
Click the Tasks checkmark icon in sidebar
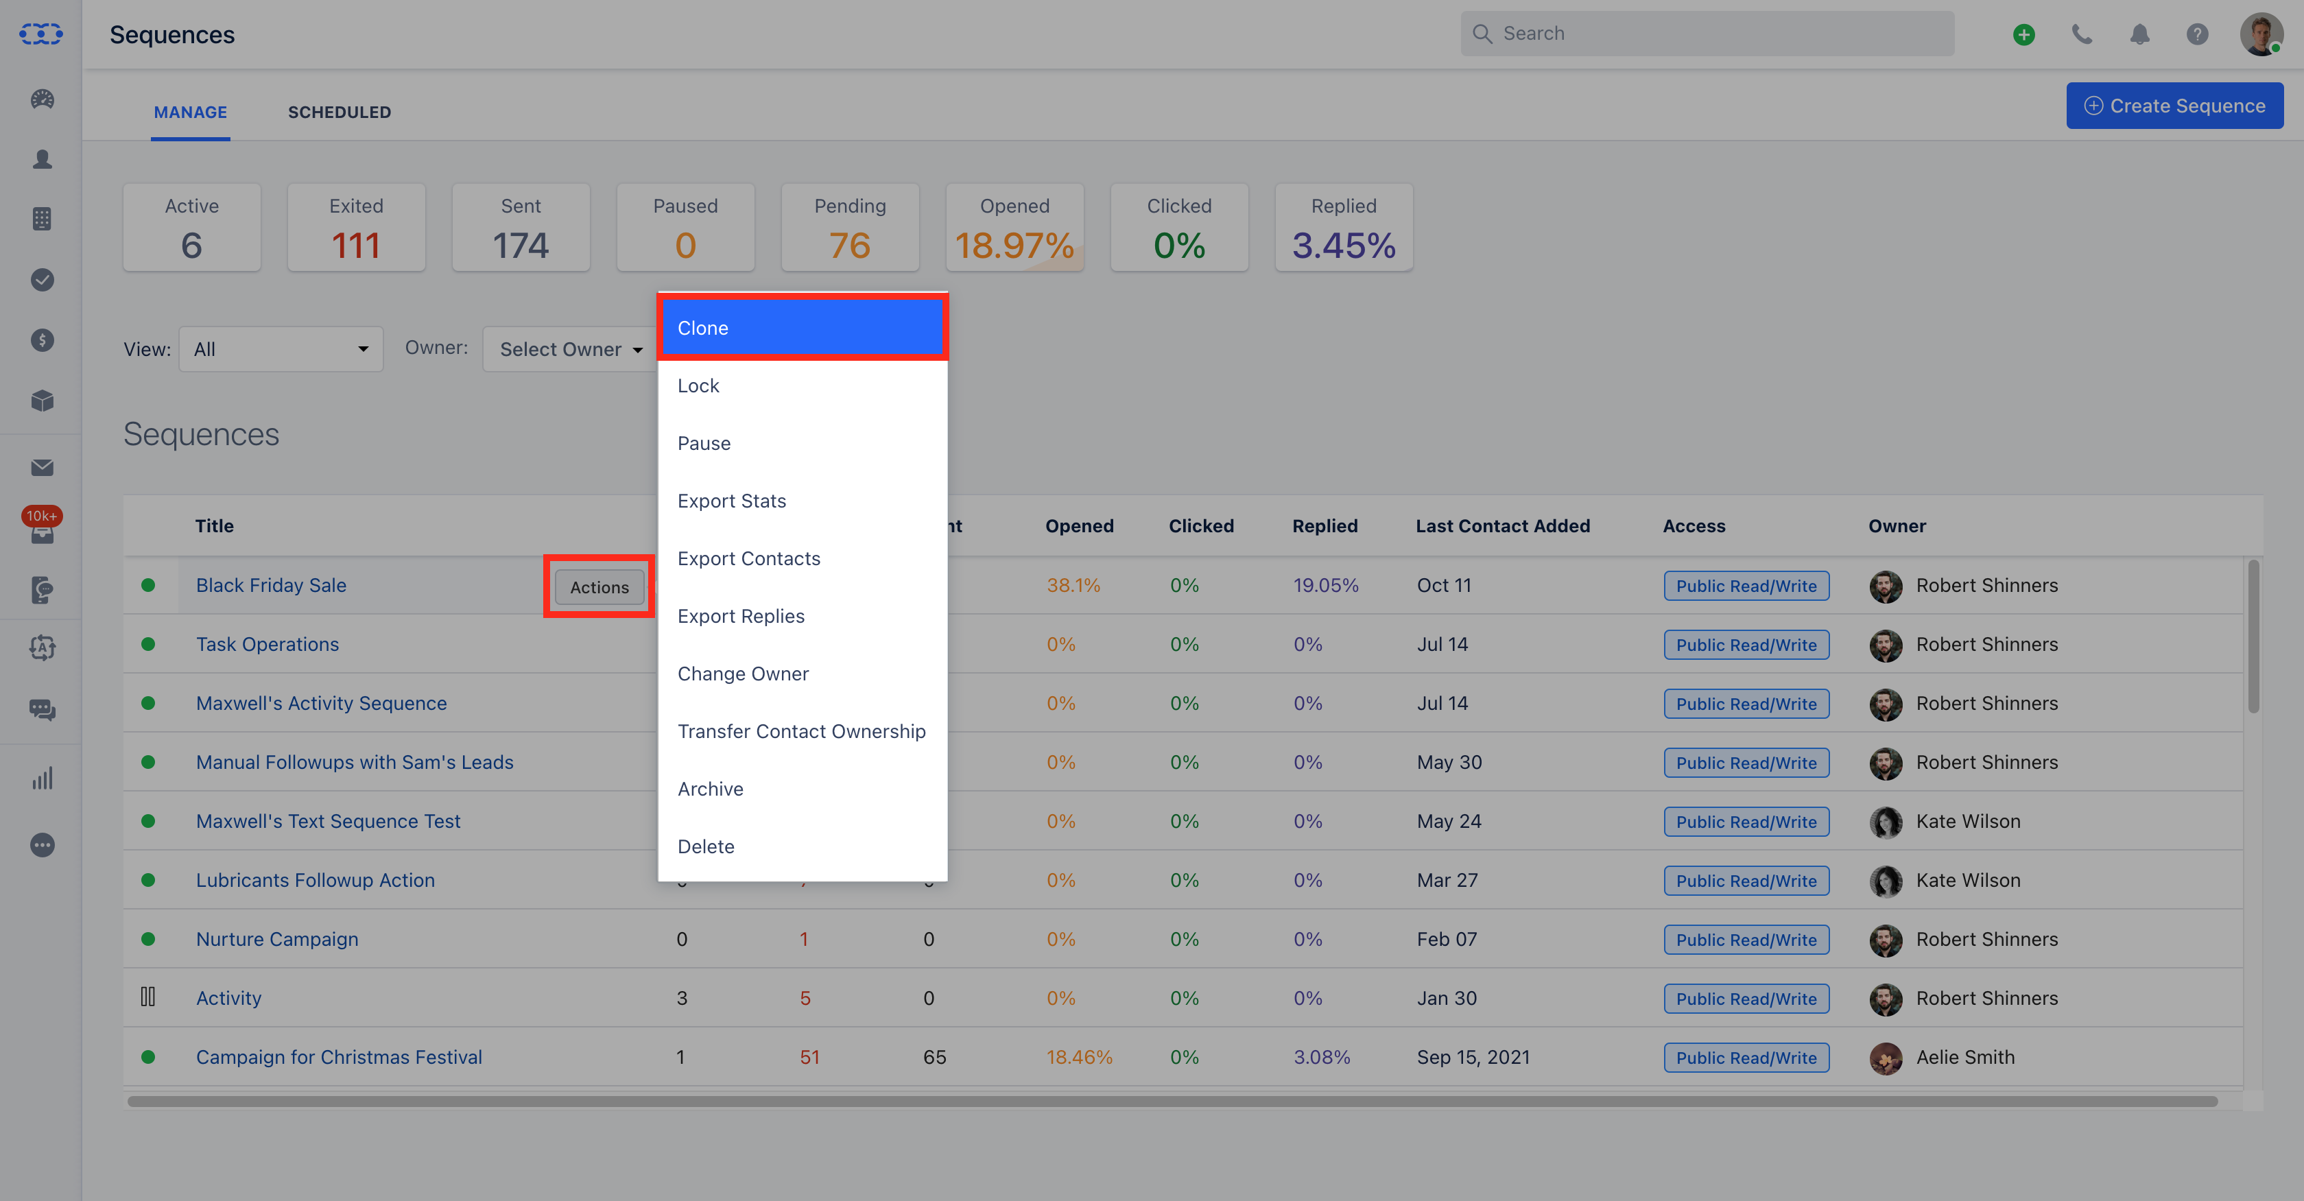click(x=41, y=279)
